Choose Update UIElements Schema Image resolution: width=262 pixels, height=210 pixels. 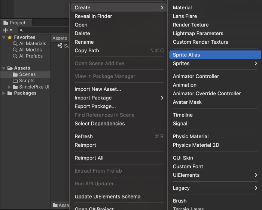(x=119, y=197)
